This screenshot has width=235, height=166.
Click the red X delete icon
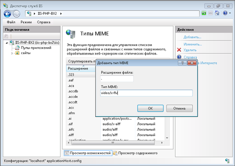(179, 50)
